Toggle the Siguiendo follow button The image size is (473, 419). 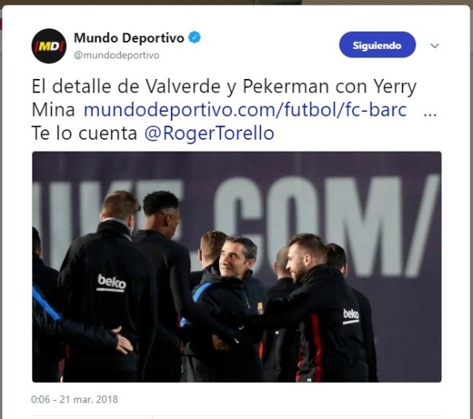click(x=378, y=45)
